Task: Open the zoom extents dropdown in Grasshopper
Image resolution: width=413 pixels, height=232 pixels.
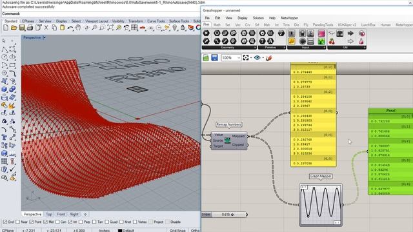Action: click(251, 58)
